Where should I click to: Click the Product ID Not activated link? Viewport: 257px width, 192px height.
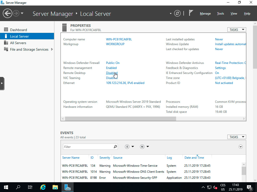pos(224,83)
